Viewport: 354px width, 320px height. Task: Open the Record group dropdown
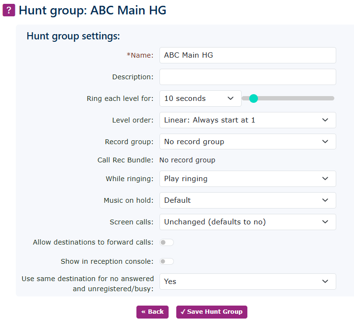click(247, 142)
